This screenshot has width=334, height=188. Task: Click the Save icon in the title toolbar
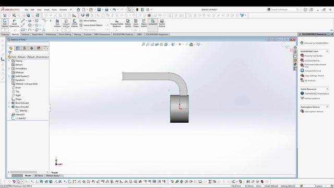(99, 9)
